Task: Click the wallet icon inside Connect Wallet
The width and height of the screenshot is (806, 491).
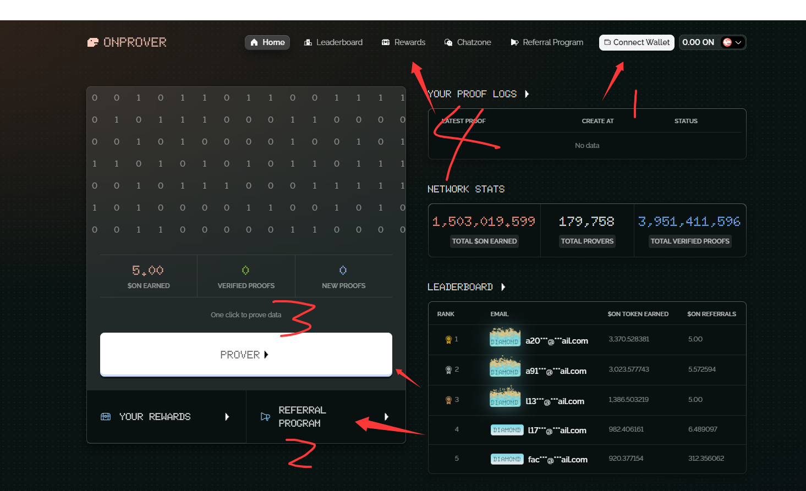Action: click(607, 42)
